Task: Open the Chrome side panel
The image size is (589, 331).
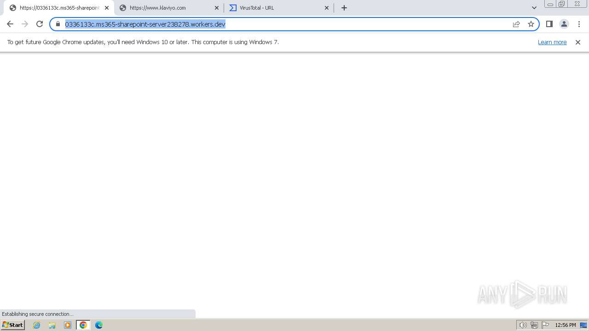Action: (x=549, y=24)
